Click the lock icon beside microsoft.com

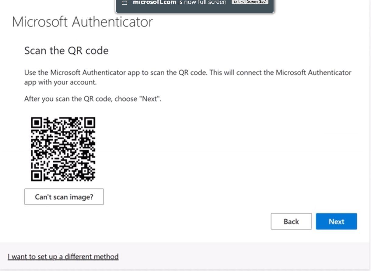pos(124,2)
